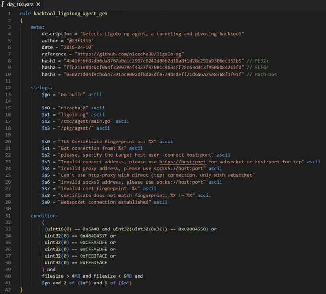Click the https://host:port link in $s3
The height and width of the screenshot is (294, 326).
pos(182,162)
